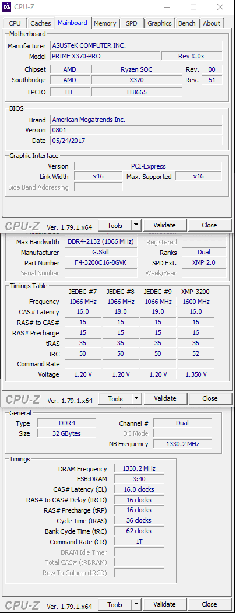Screen dimensions: 236x613
Task: Click Close button in Memory timings window
Action: coord(209,604)
